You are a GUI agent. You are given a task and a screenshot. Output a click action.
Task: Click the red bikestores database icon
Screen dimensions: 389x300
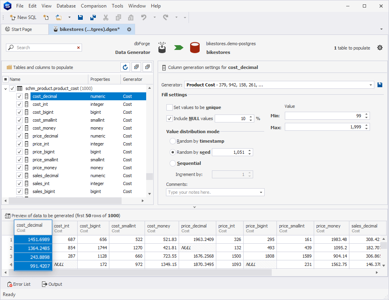tap(195, 48)
